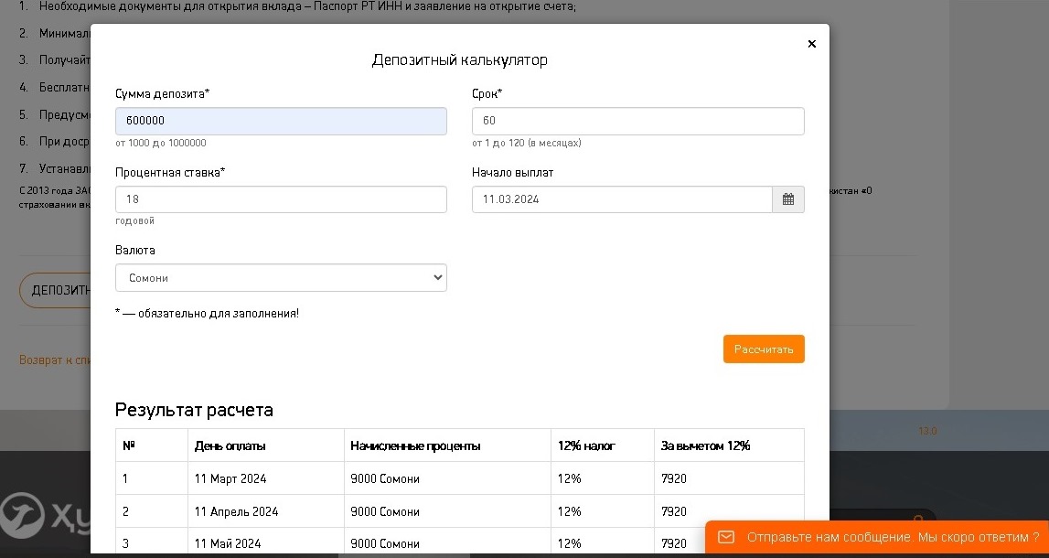Click into the Срок months field
Image resolution: width=1049 pixels, height=558 pixels.
click(x=637, y=122)
